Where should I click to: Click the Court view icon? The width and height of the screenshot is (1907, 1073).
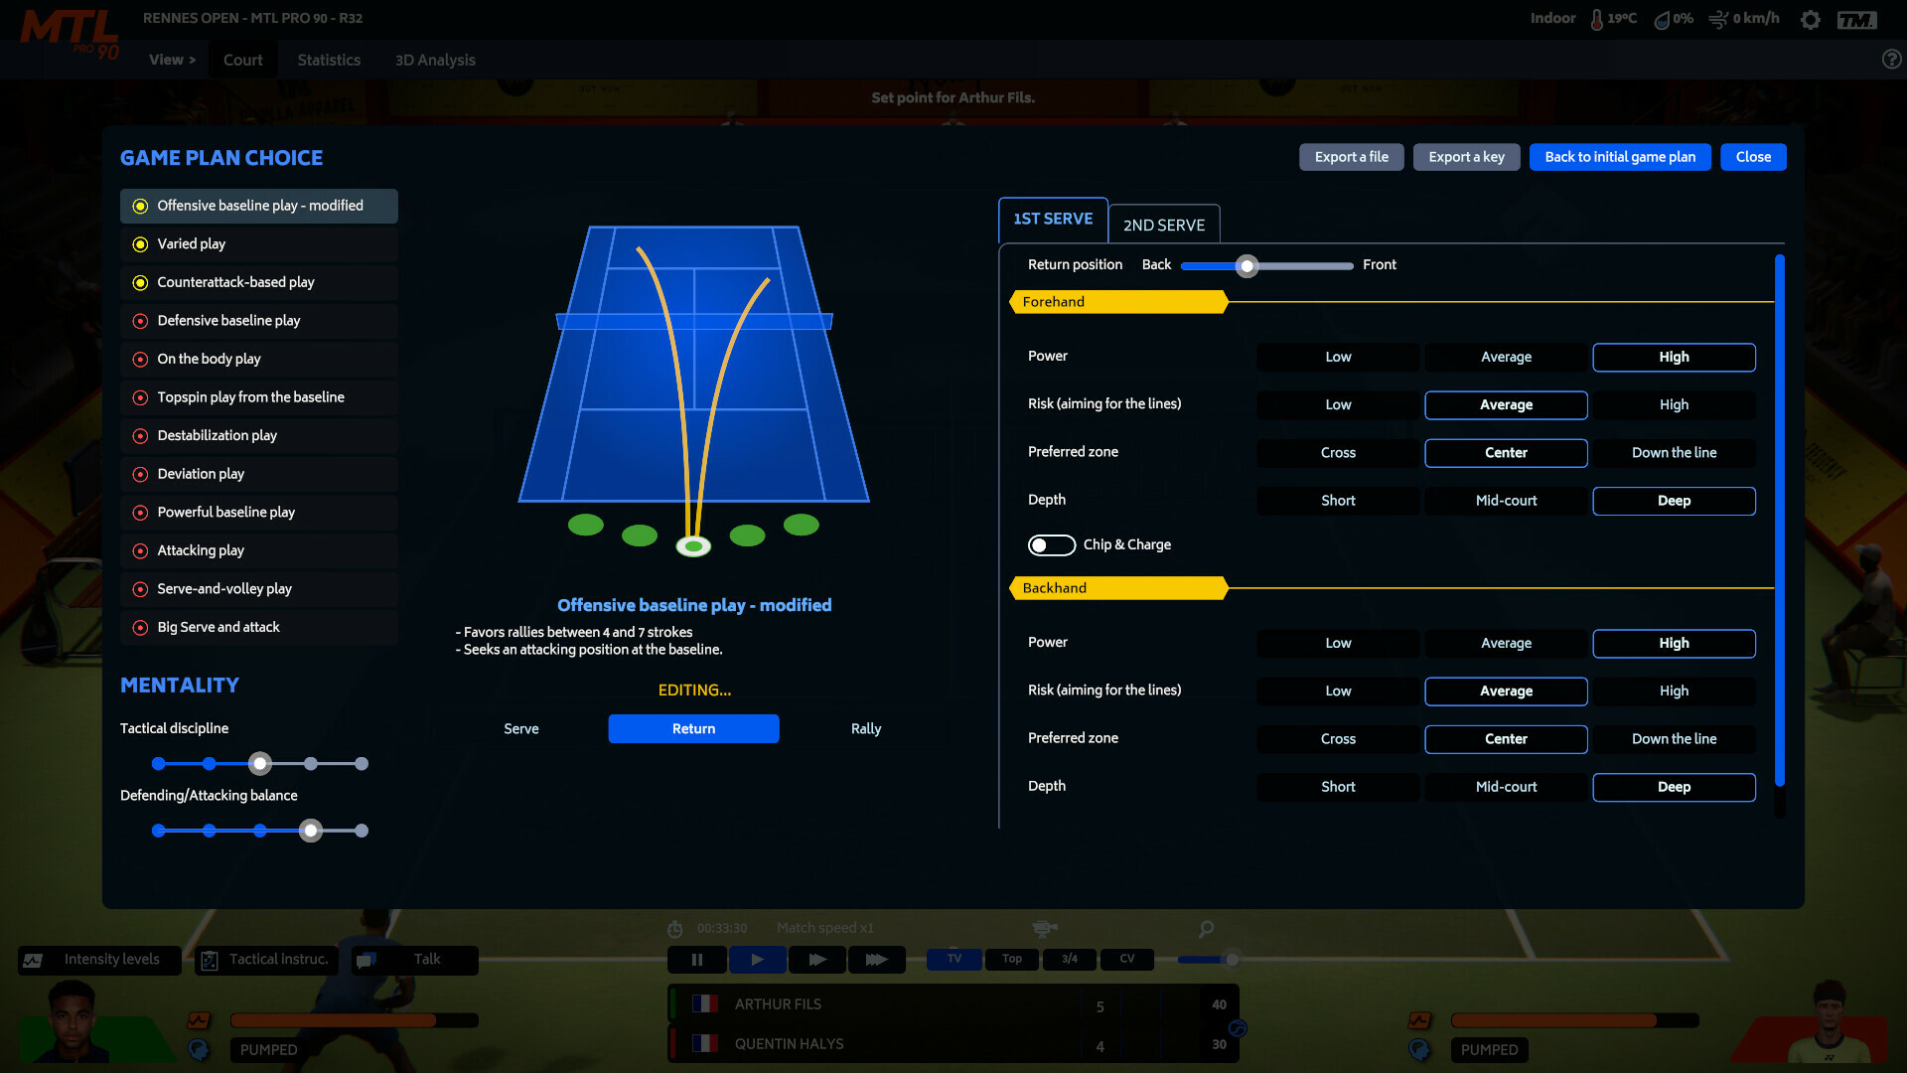pos(243,59)
